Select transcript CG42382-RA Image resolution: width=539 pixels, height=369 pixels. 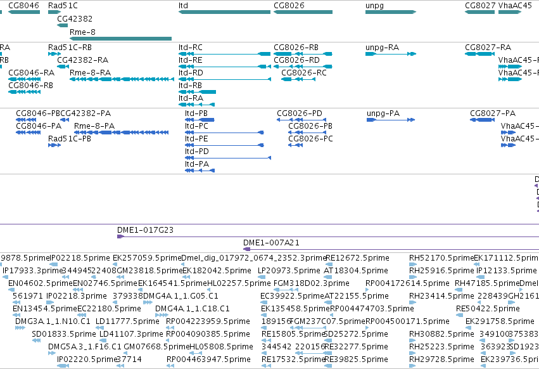coord(82,60)
